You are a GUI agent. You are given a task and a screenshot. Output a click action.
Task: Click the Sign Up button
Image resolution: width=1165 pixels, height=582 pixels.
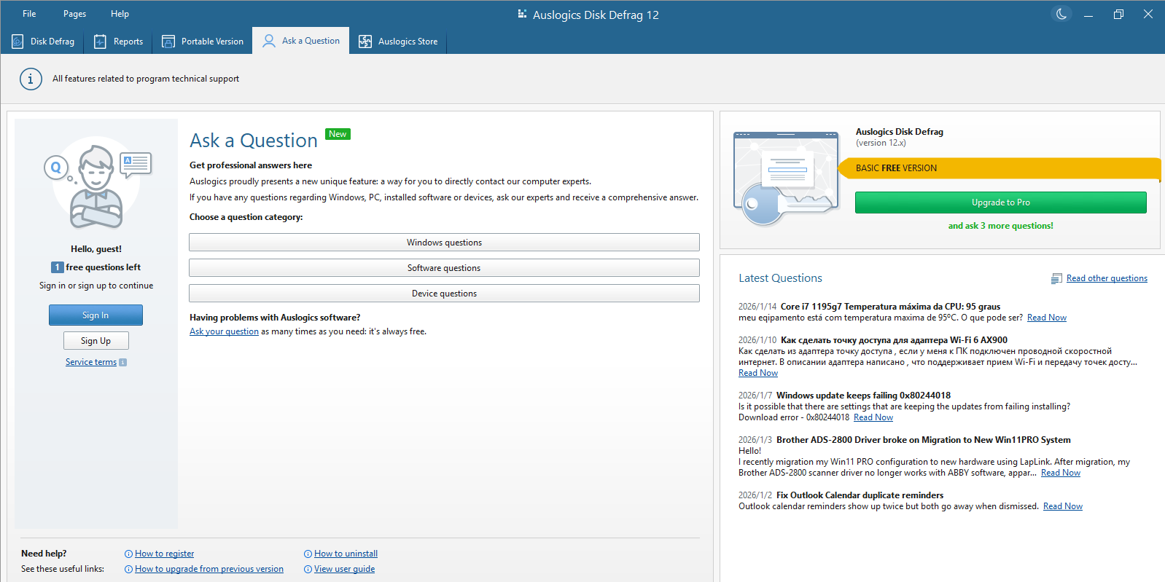tap(96, 341)
